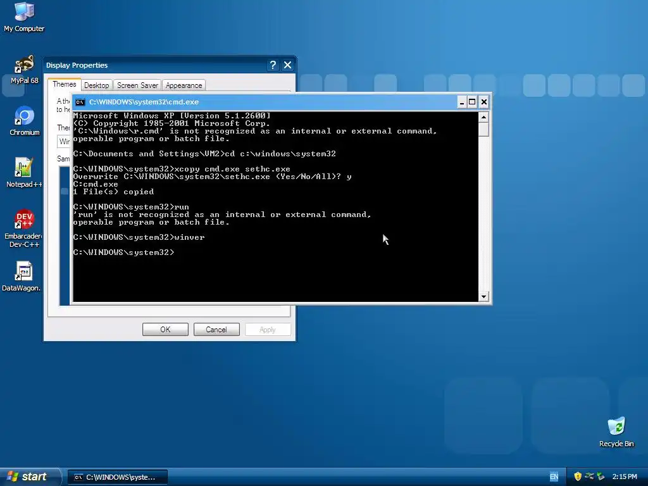The image size is (648, 486).
Task: Maximize the cmd.exe window
Action: [472, 102]
